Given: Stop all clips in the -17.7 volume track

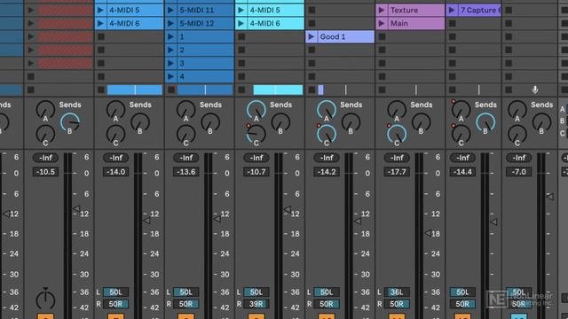Looking at the screenshot, I should point(383,89).
